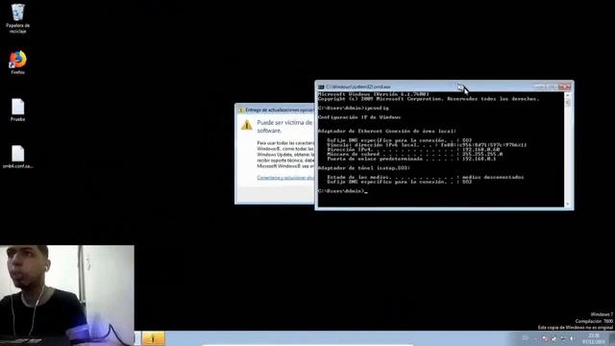Click the Show desktop strip after the clock
Image resolution: width=615 pixels, height=346 pixels.
[612, 338]
